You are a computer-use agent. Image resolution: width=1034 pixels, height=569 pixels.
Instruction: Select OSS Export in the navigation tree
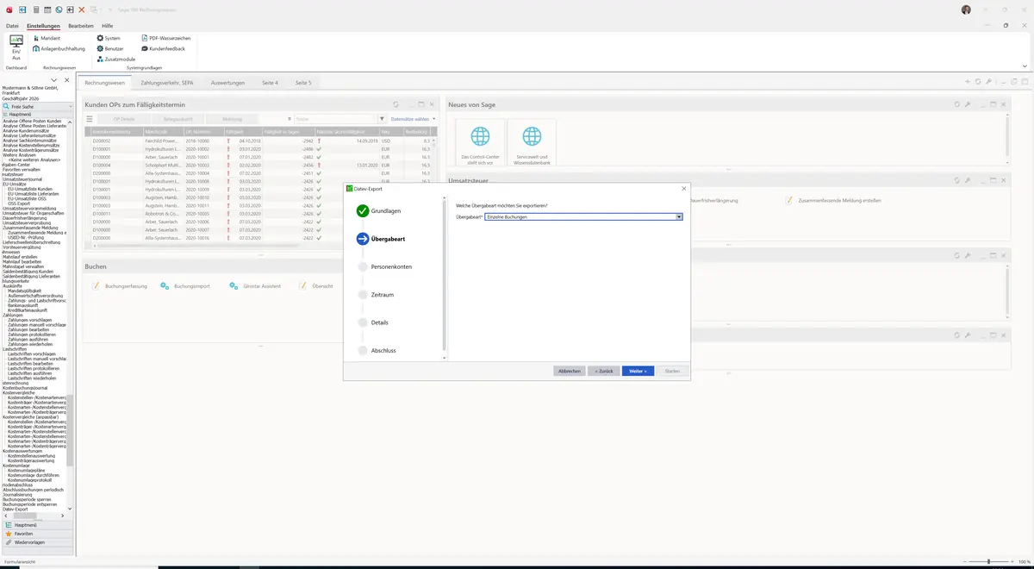click(x=19, y=203)
